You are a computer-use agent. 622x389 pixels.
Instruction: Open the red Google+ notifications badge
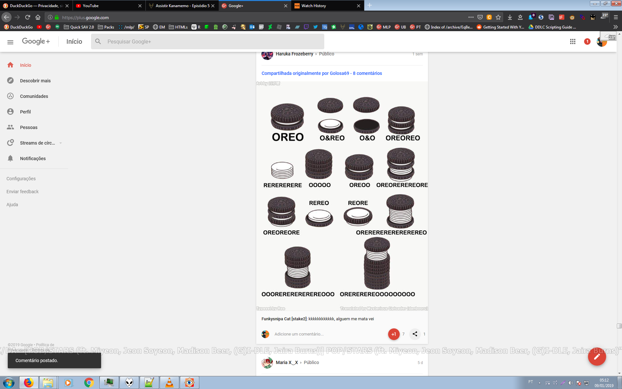587,41
